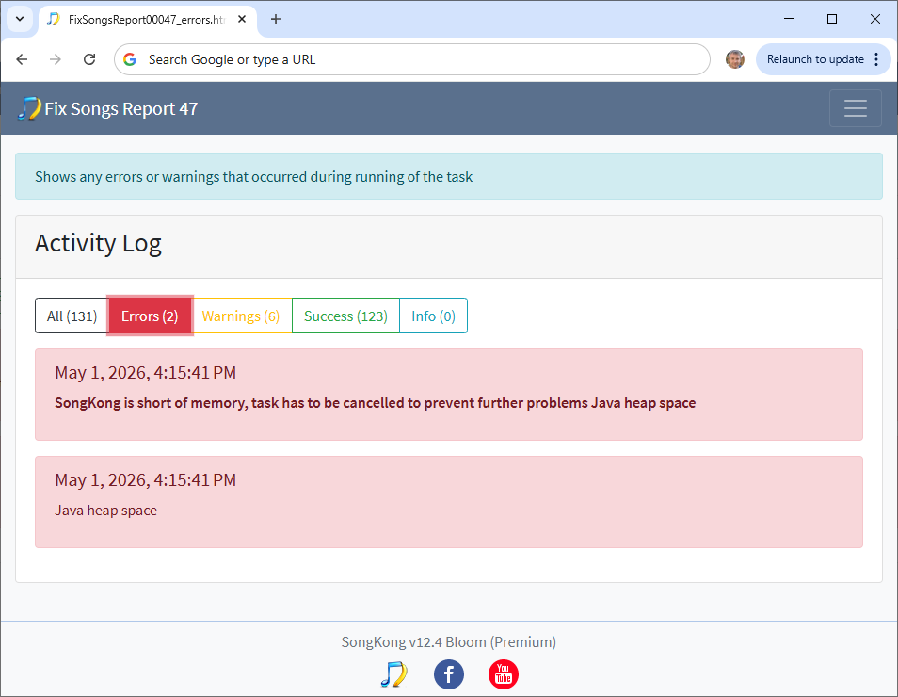Go forward with the browser forward arrow
Screen dimensions: 898x697
[x=55, y=59]
